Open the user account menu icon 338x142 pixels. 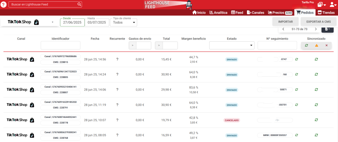(333, 5)
